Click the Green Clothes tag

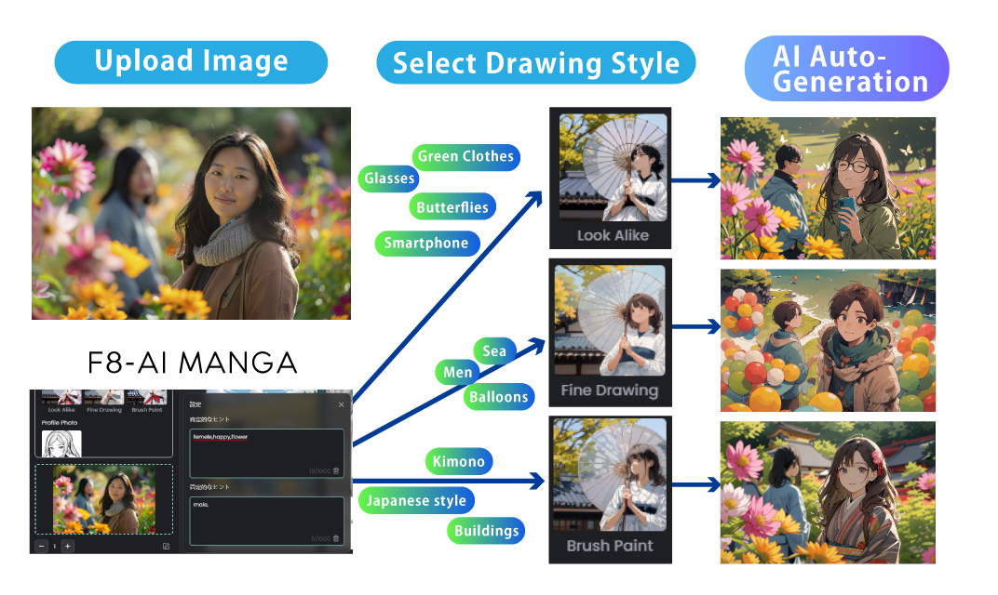[x=465, y=156]
